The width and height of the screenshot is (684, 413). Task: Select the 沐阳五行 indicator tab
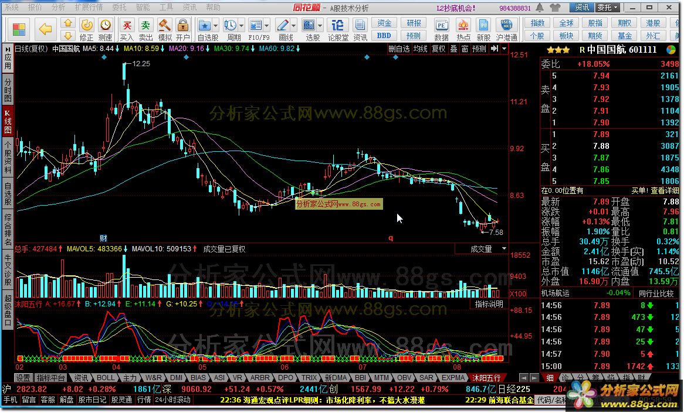tap(486, 378)
